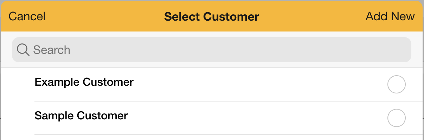Toggle the circle beside Example Customer
Viewport: 424px width, 140px height.
396,84
